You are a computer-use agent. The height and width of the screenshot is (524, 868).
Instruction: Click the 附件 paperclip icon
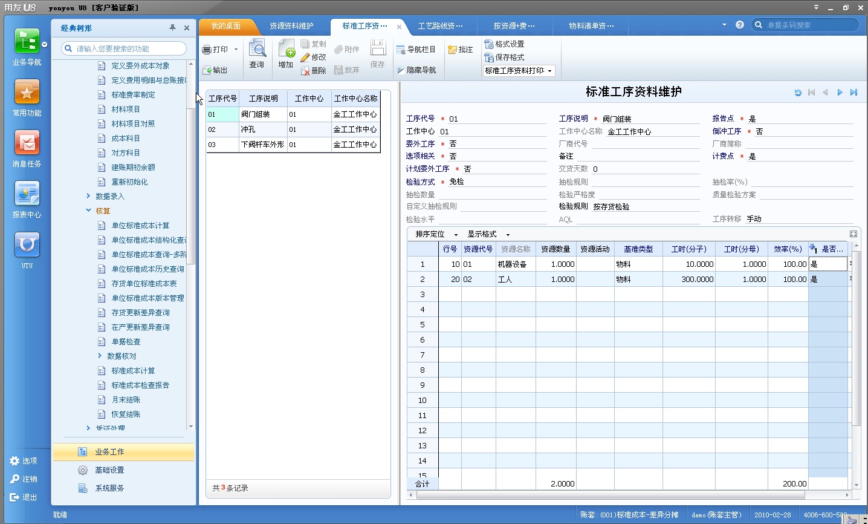pyautogui.click(x=338, y=50)
